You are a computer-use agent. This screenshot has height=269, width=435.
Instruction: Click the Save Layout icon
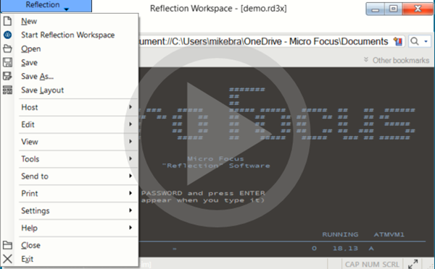(7, 90)
